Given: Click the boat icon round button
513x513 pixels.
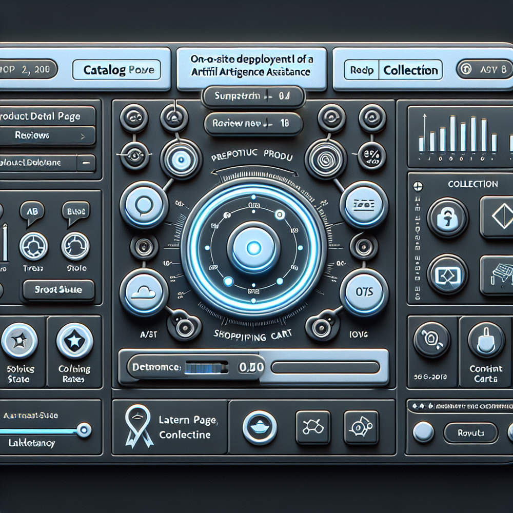Looking at the screenshot, I should pos(260,427).
